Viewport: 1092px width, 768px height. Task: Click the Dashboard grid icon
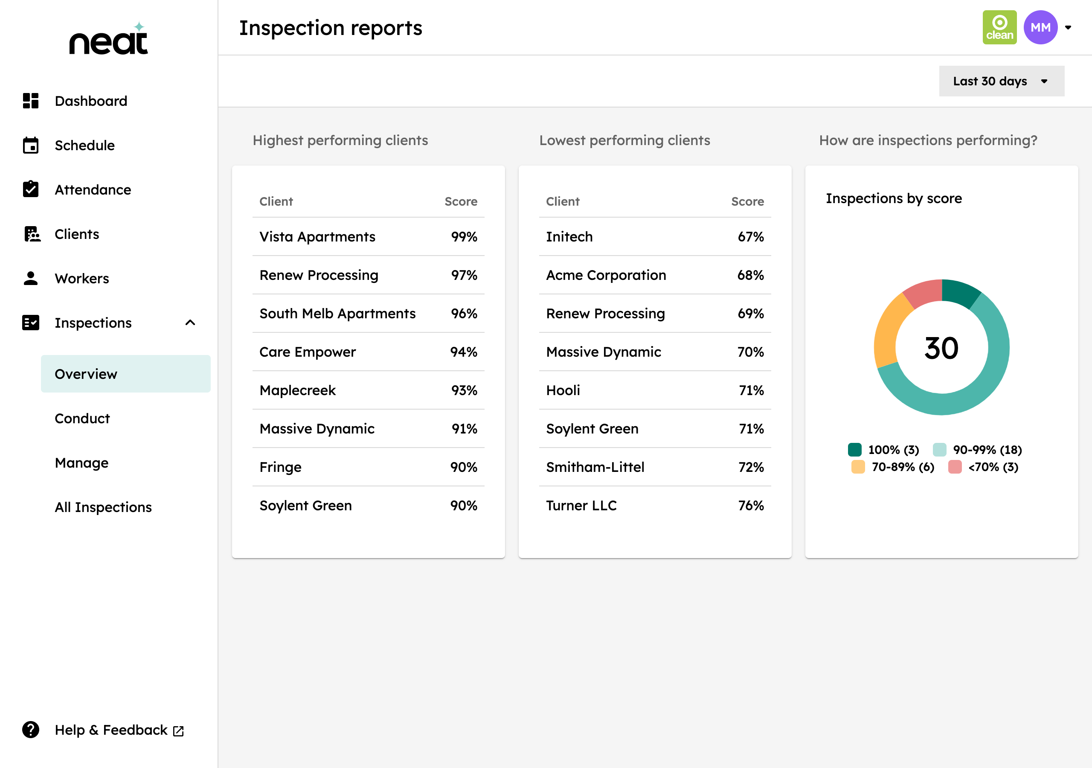(x=30, y=101)
